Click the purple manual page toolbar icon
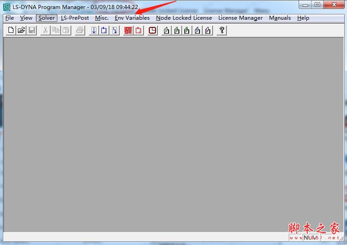 point(208,30)
